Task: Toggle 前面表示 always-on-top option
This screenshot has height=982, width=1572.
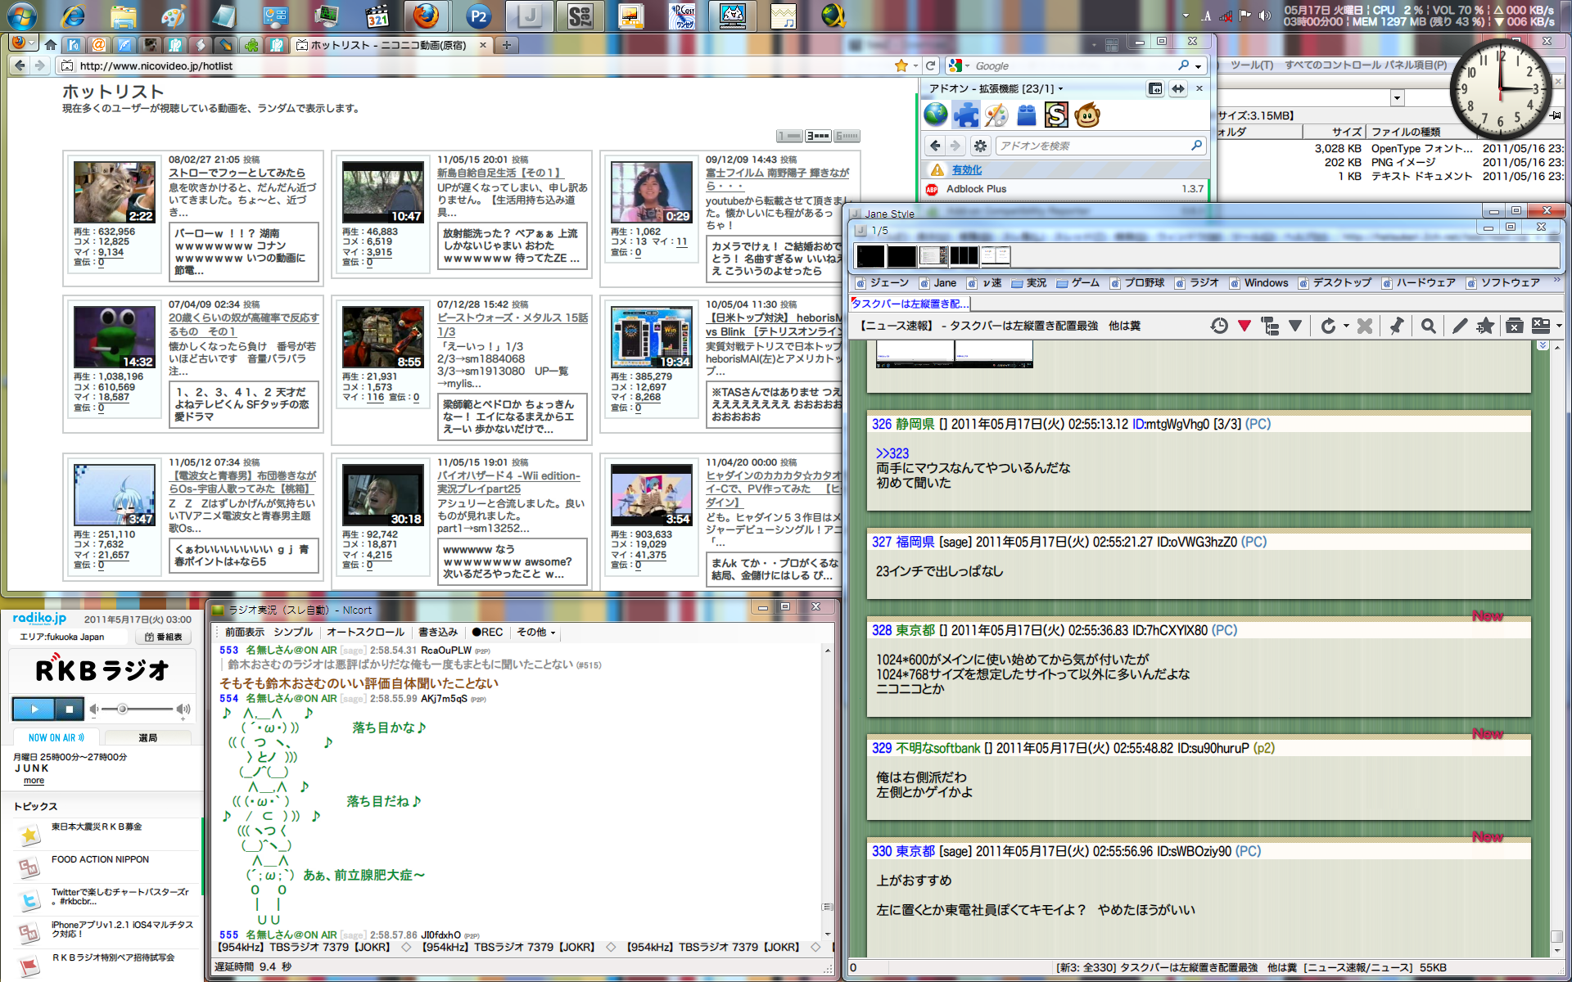Action: tap(244, 633)
